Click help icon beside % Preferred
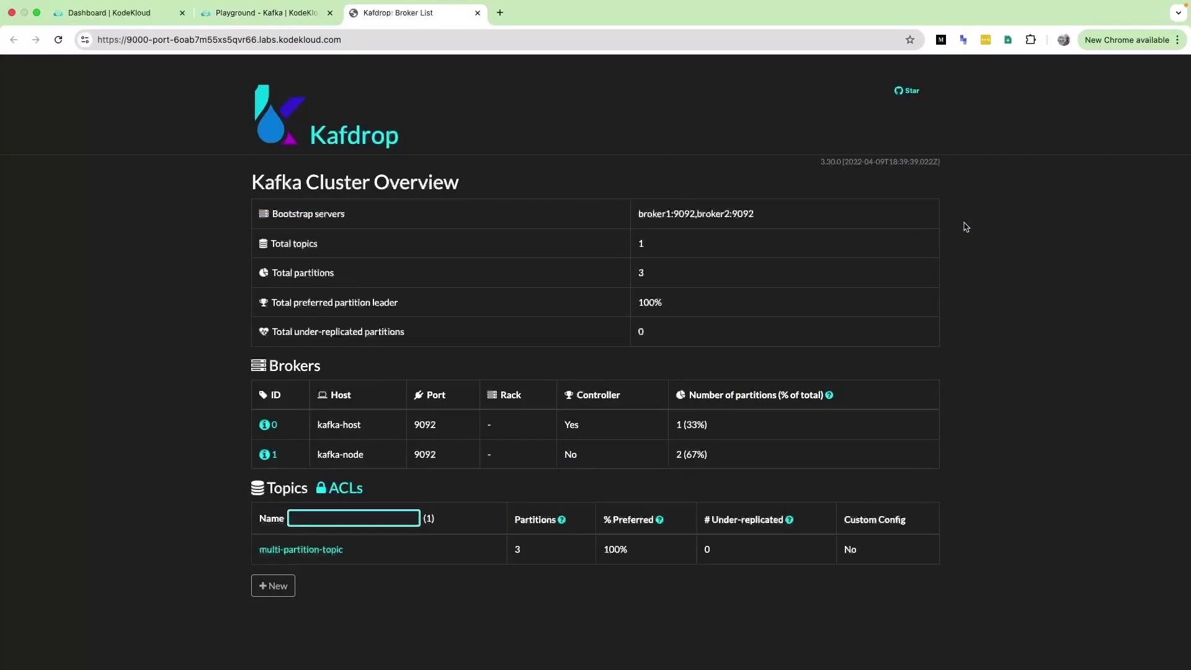 click(659, 520)
